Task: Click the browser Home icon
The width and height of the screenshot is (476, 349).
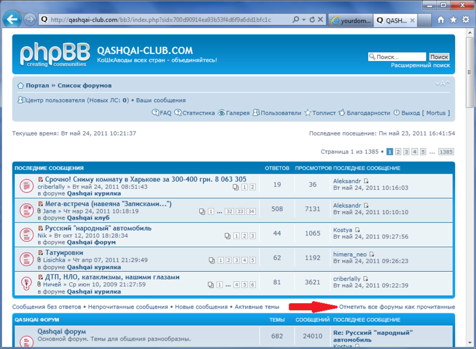Action: click(441, 20)
